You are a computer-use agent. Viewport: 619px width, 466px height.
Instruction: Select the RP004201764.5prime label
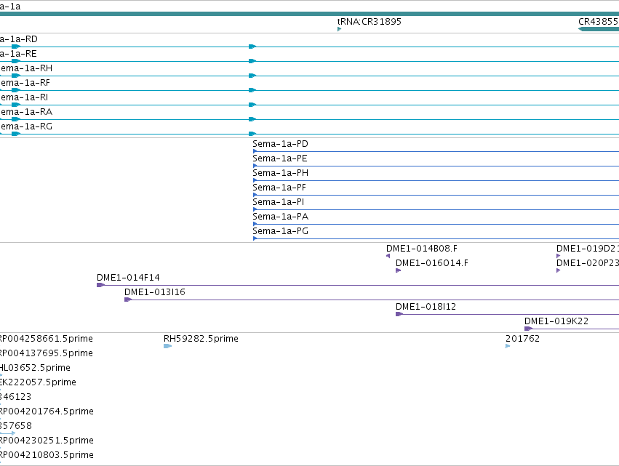tap(47, 412)
